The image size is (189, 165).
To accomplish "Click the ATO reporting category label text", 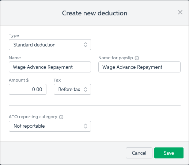I will (33, 117).
